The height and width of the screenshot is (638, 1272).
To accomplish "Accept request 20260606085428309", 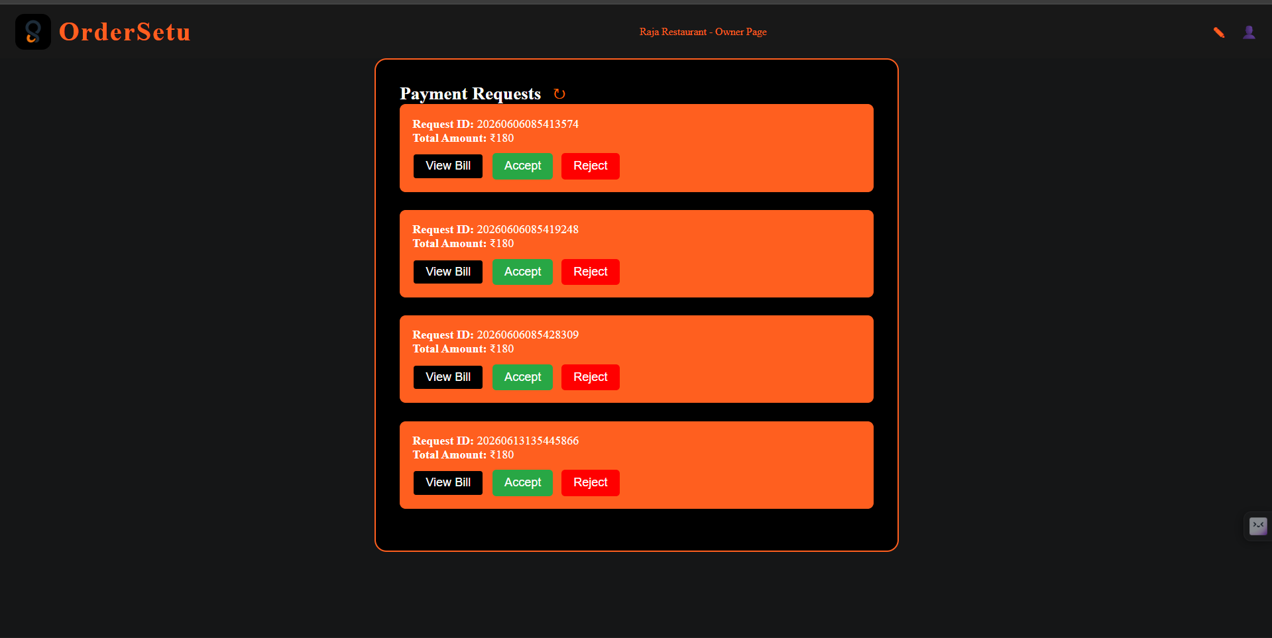I will coord(522,377).
